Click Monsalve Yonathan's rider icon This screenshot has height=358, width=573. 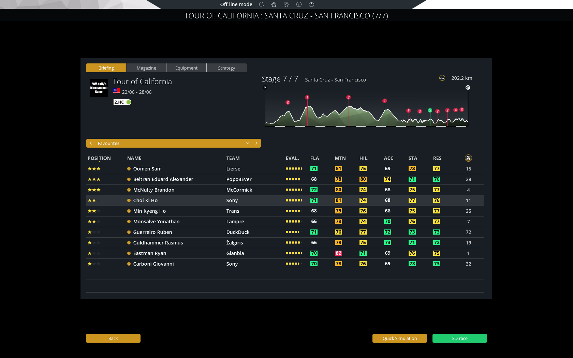click(129, 222)
